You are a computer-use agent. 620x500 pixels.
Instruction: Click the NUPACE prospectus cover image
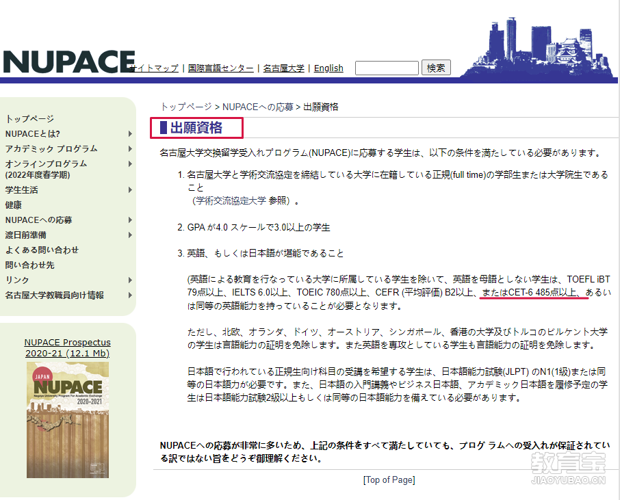(68, 420)
